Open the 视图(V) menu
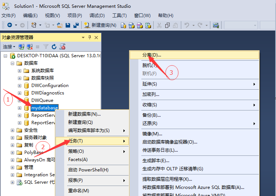This screenshot has width=276, height=196. (53, 16)
